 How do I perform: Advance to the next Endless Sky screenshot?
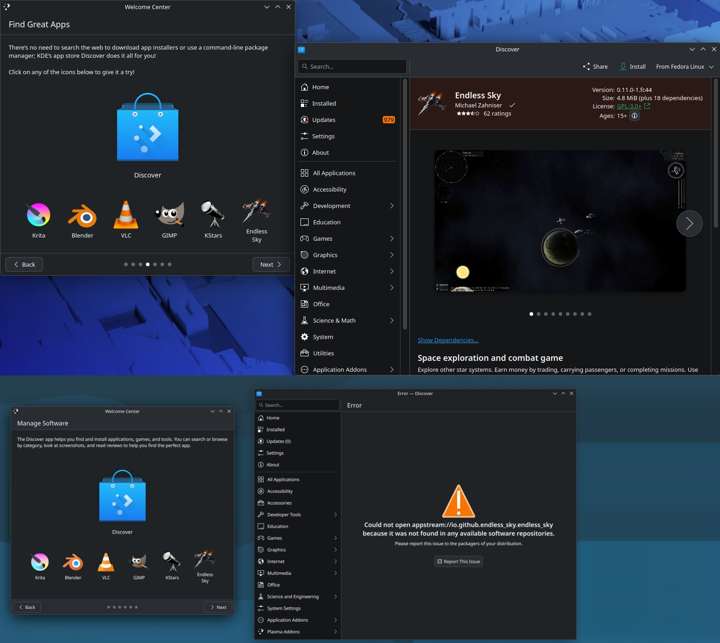tap(690, 223)
